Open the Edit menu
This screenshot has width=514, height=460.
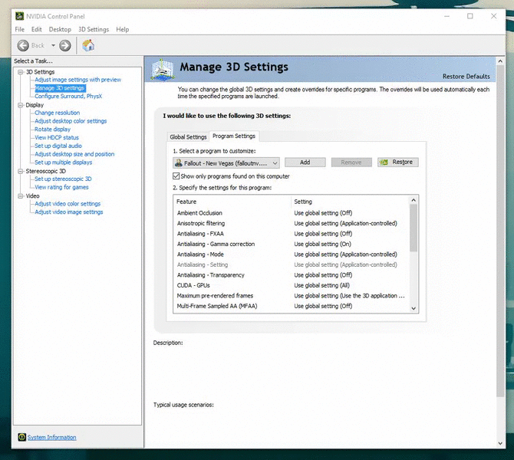(36, 29)
